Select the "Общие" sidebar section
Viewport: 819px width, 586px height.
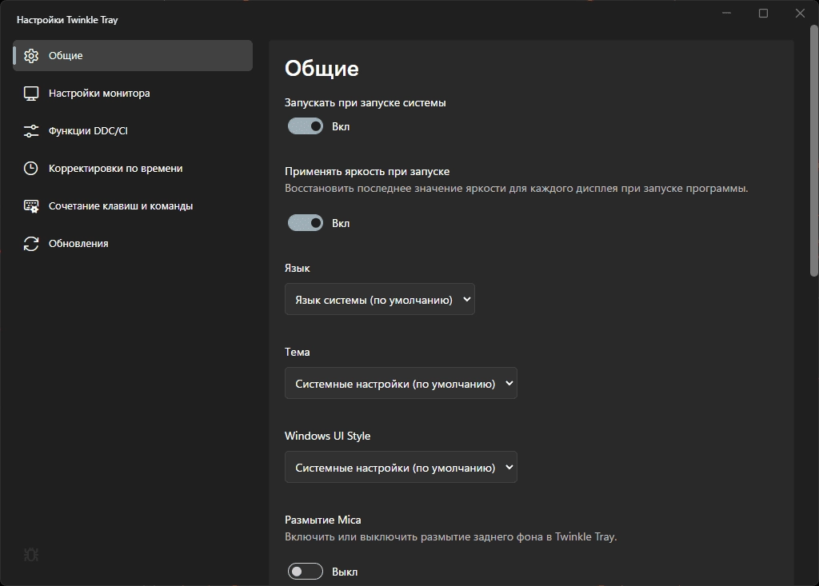point(133,55)
